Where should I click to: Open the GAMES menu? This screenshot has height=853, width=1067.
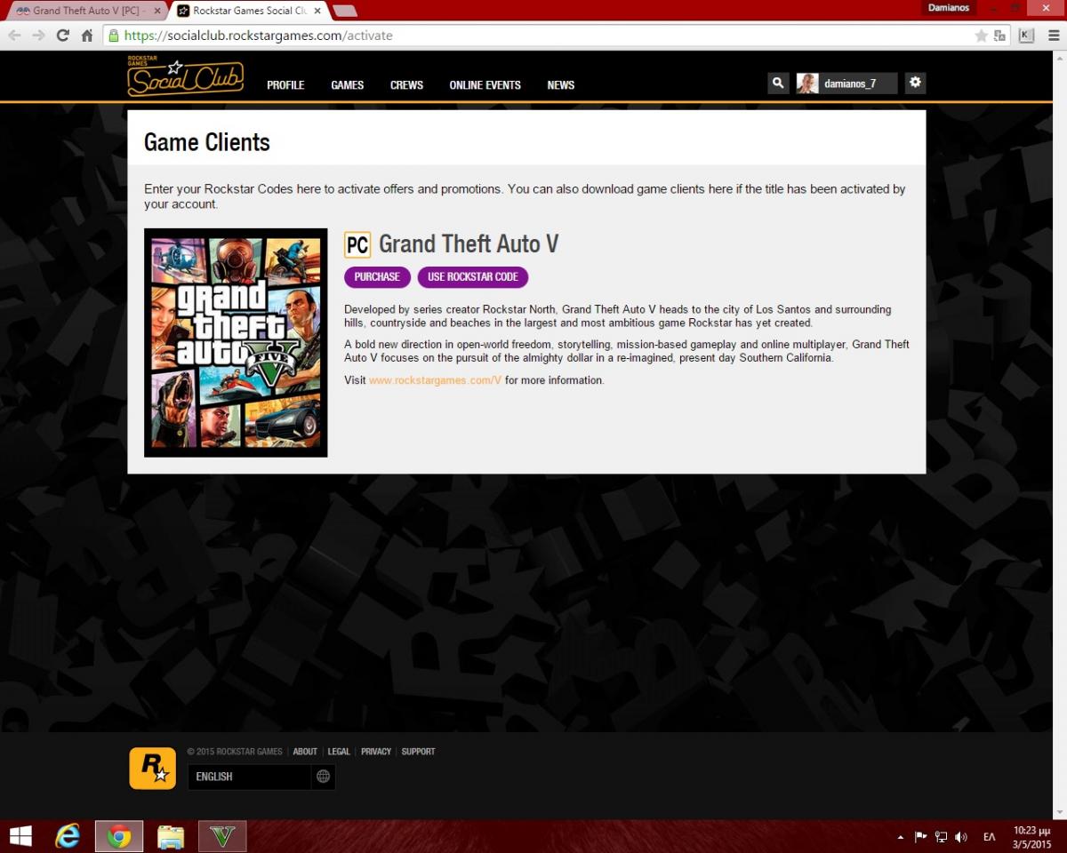click(x=347, y=85)
